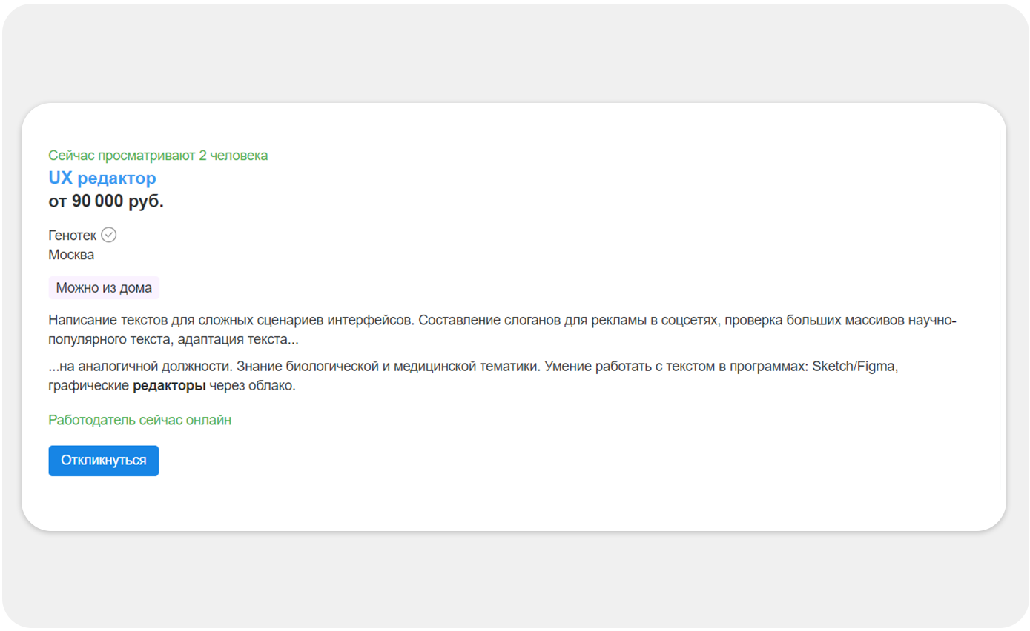Click the bold word редакторы in the description
Image resolution: width=1030 pixels, height=631 pixels.
[x=169, y=385]
